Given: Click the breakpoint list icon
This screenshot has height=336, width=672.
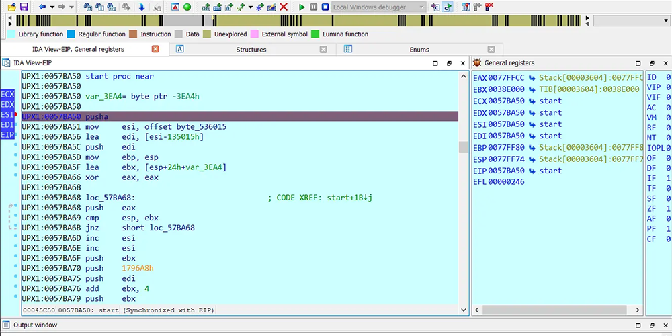Looking at the screenshot, I should (x=466, y=7).
